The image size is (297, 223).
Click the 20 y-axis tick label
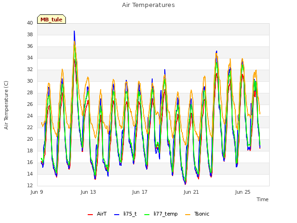pyautogui.click(x=30, y=139)
